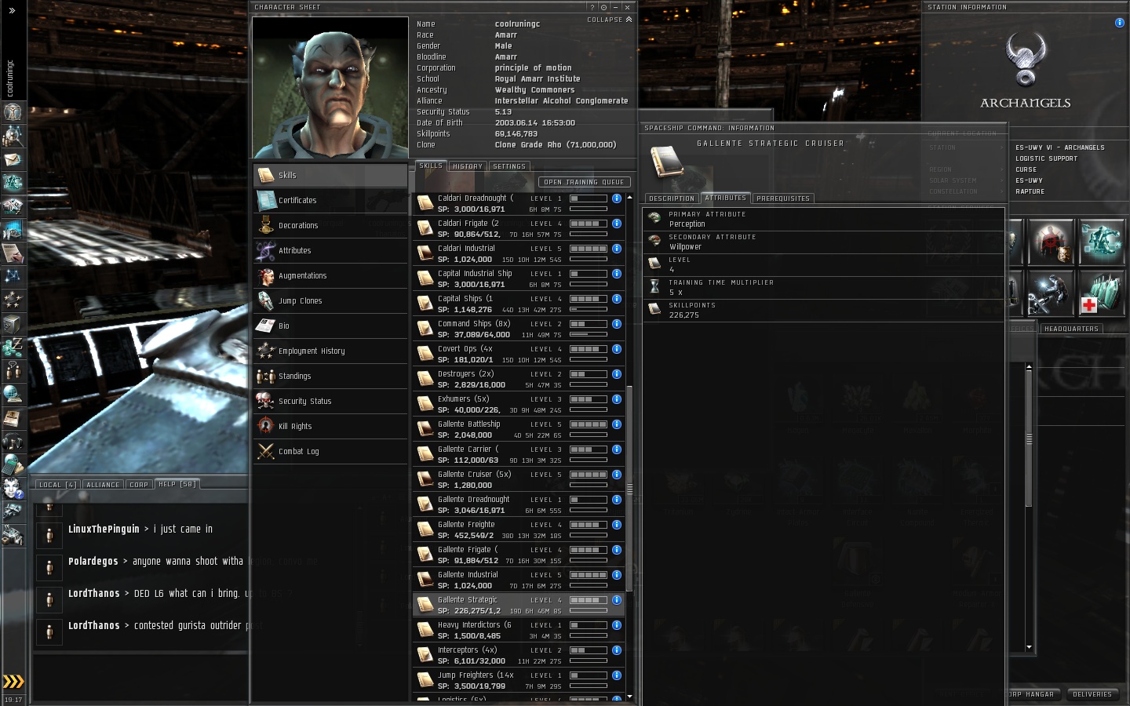Click the skill list scroll-up arrow
This screenshot has height=706, width=1130.
click(x=629, y=198)
